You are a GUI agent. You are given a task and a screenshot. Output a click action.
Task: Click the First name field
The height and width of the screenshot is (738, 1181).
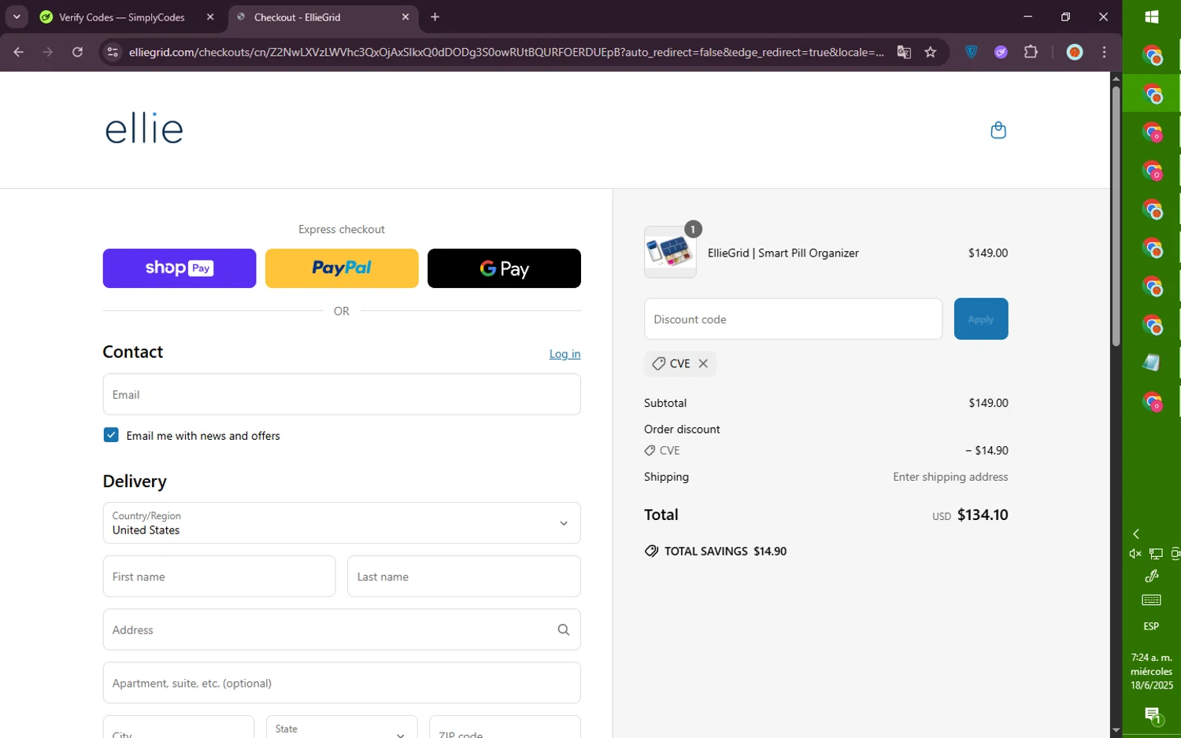[219, 577]
